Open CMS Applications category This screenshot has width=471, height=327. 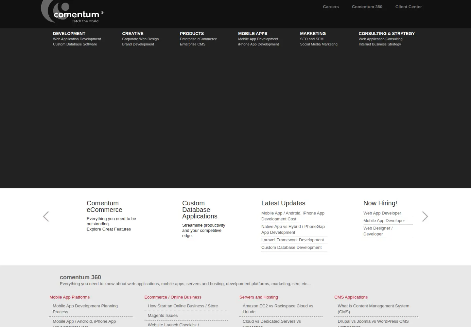point(351,297)
